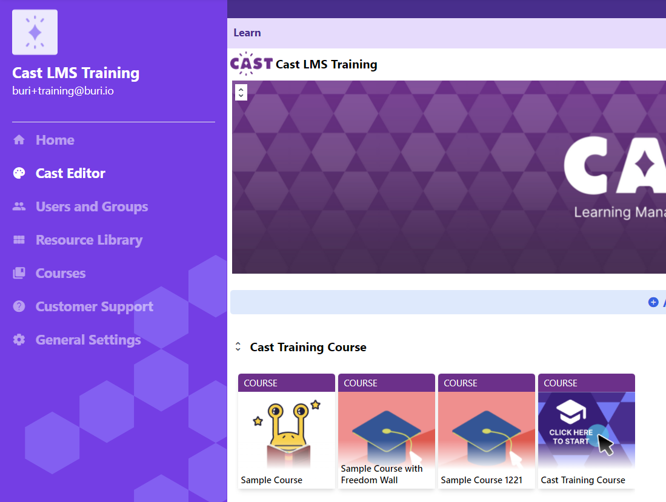Click the banner reorder up-down arrows
The width and height of the screenshot is (666, 502).
click(x=241, y=92)
